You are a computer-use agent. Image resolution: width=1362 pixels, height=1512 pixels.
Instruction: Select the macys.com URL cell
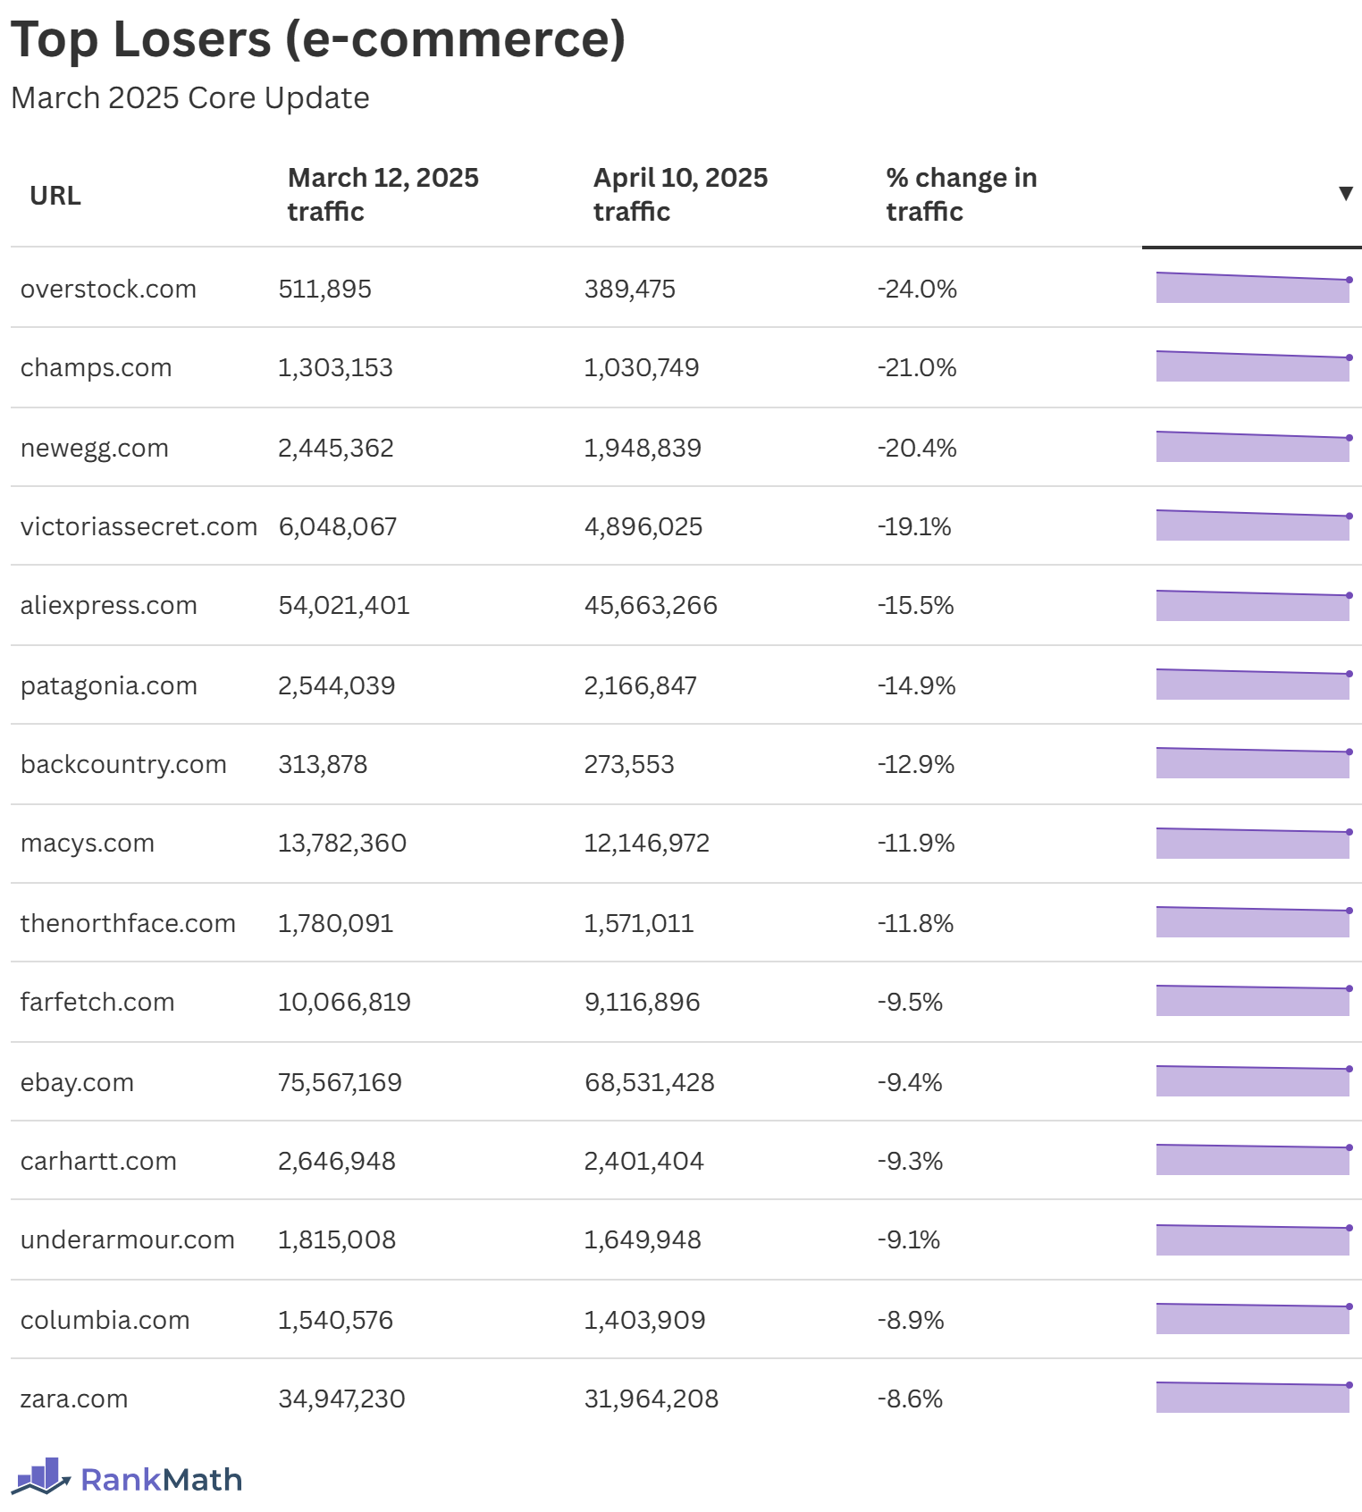pyautogui.click(x=87, y=843)
